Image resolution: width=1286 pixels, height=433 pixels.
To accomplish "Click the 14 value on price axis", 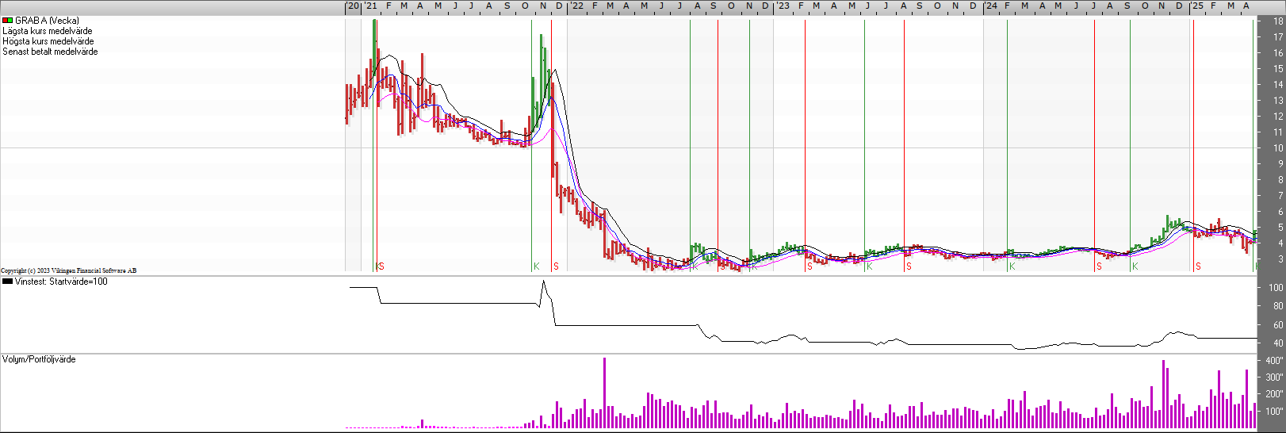I will click(1278, 85).
